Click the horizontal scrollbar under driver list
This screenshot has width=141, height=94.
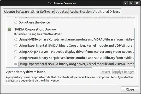click(x=49, y=67)
